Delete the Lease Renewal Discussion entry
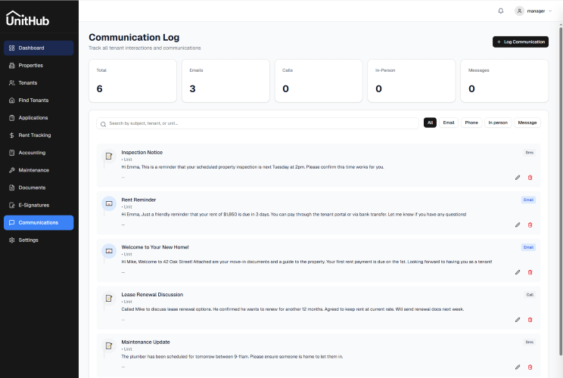This screenshot has height=378, width=563. [530, 320]
